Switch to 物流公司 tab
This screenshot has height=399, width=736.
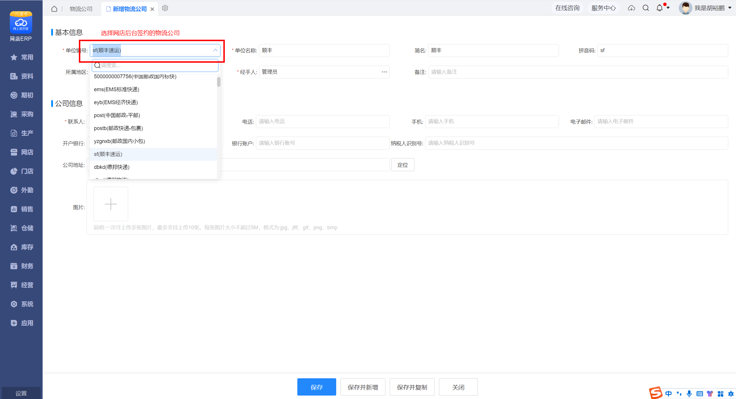81,9
